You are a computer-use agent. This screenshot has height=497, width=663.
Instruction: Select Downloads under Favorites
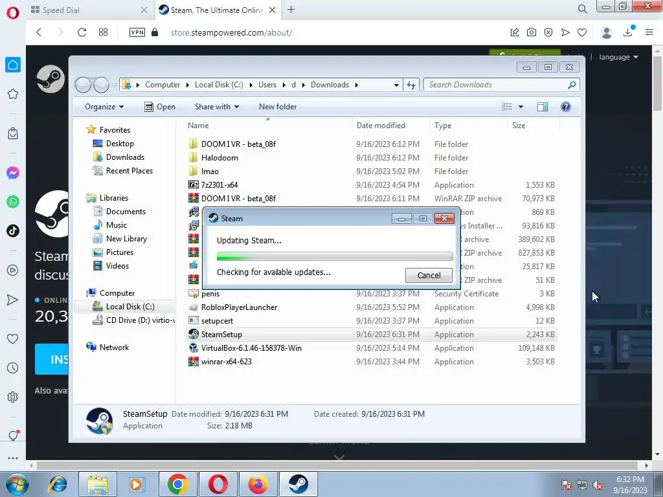coord(125,157)
